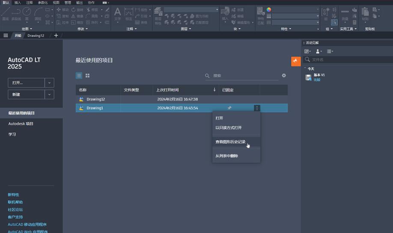
Task: Click the Scale (缩放) tool icon
Action: point(74,23)
